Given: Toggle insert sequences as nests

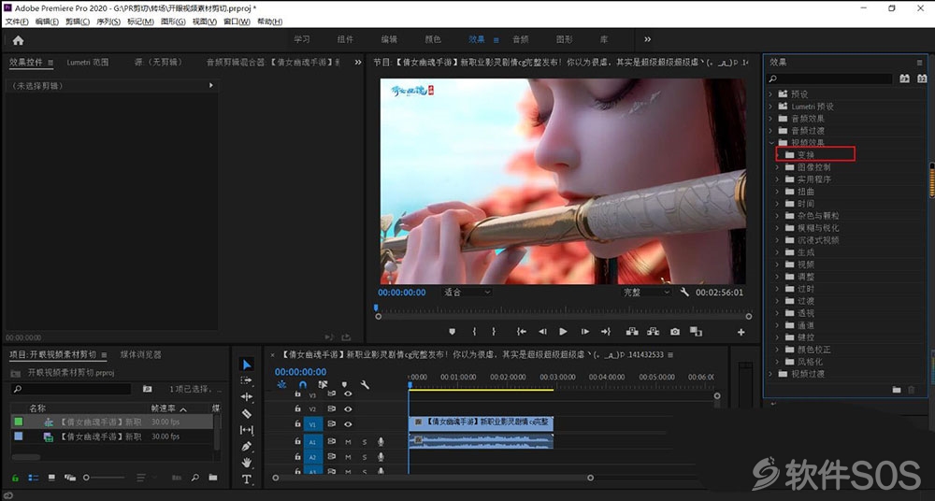Looking at the screenshot, I should 282,385.
